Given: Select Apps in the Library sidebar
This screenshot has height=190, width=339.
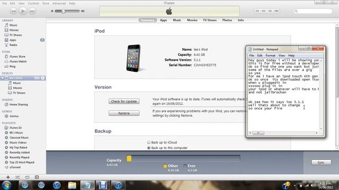Looking at the screenshot, I should (x=13, y=40).
